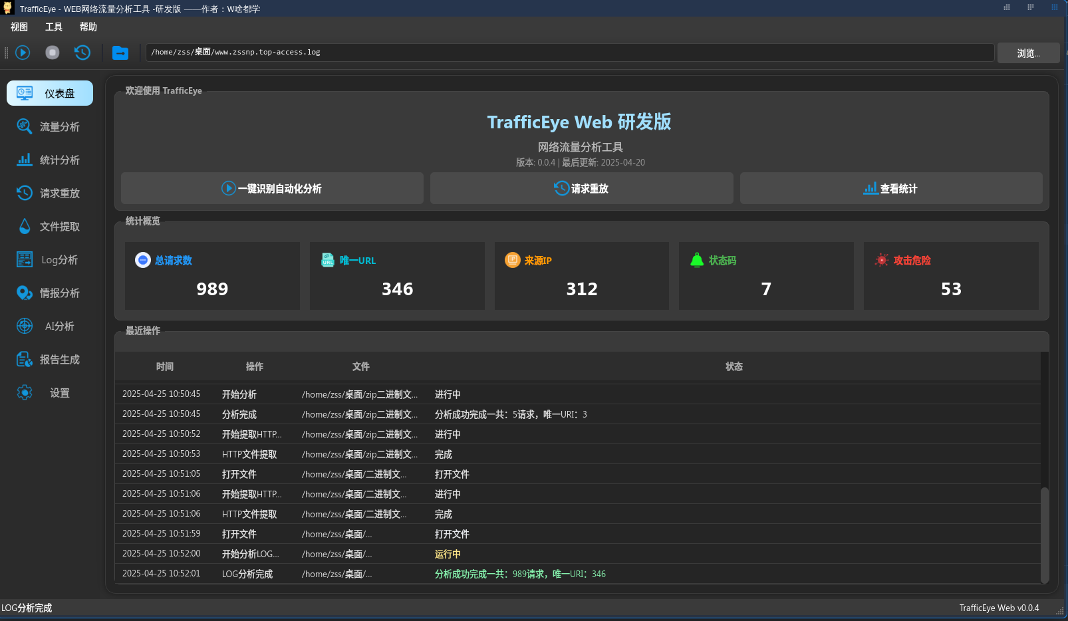Open the 帮助 menu
Image resolution: width=1068 pixels, height=621 pixels.
pyautogui.click(x=88, y=27)
